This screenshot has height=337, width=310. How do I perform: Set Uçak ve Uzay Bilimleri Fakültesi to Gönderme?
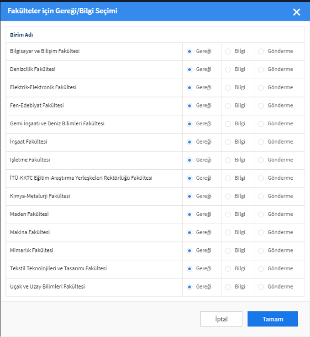(261, 287)
